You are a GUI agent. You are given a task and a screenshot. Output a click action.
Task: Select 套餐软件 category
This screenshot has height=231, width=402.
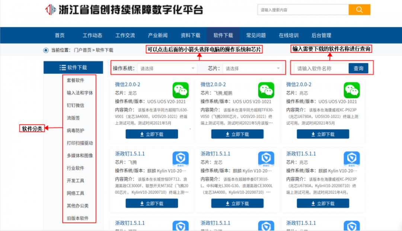[x=75, y=80]
